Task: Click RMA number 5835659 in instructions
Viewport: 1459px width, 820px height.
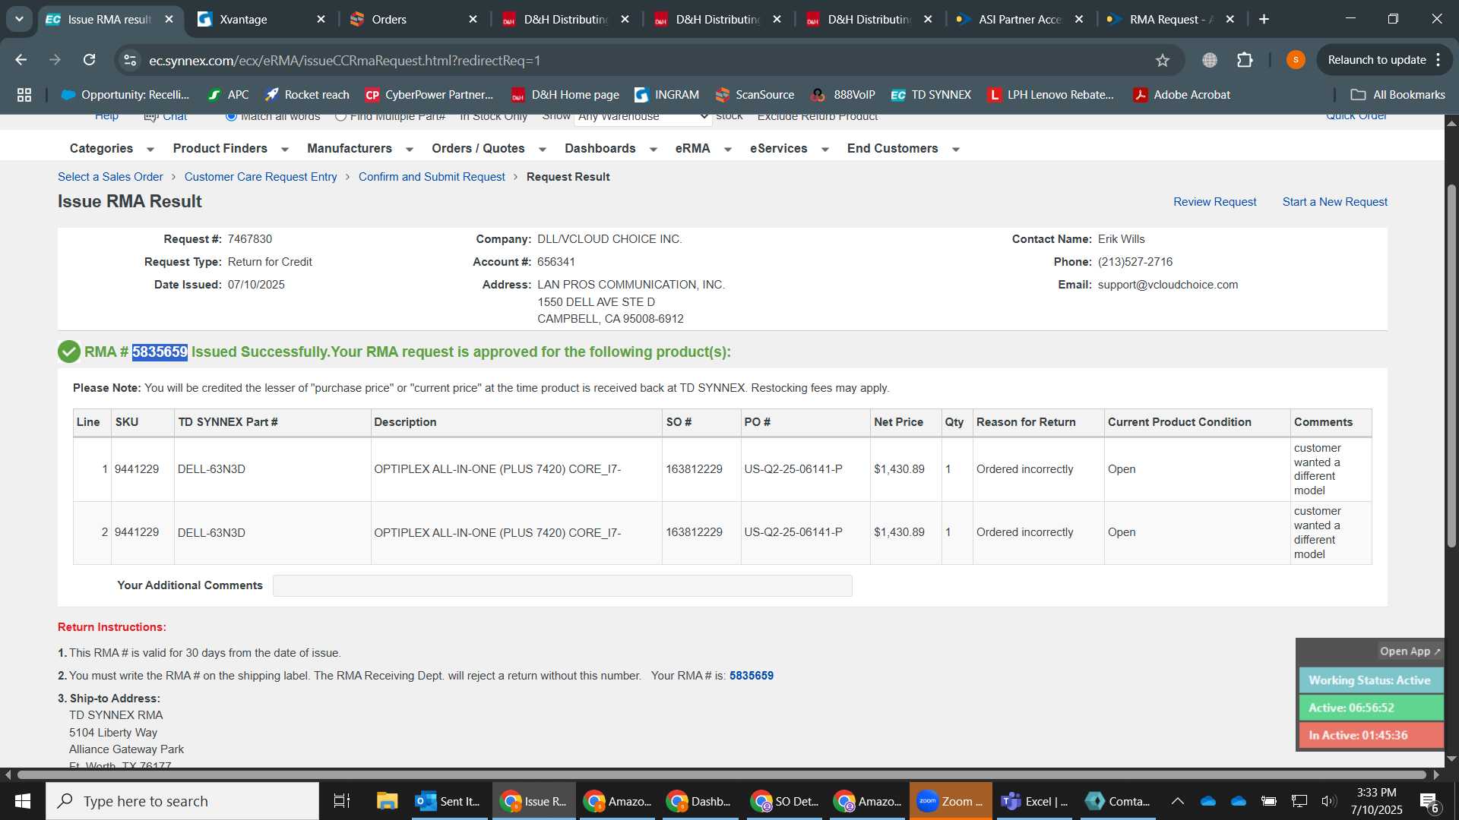Action: pos(751,676)
